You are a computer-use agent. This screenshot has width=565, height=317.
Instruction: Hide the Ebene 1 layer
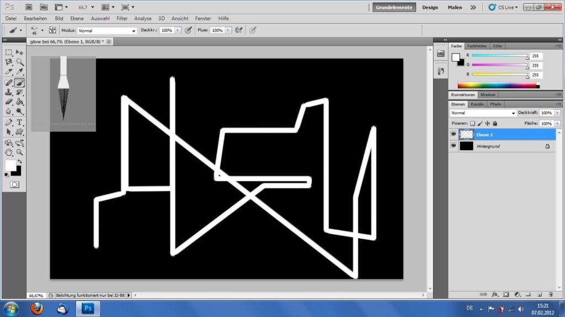pos(454,134)
